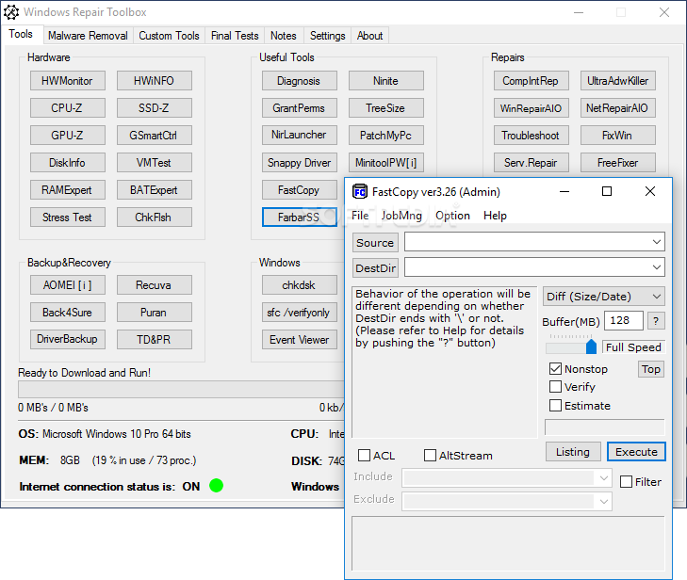Open the Notes tab
Screen dimensions: 687x580
[284, 36]
